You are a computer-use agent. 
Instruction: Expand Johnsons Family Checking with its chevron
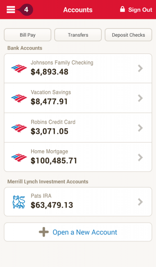[140, 68]
